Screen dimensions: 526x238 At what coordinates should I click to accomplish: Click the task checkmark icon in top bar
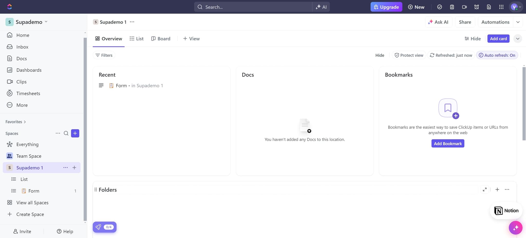439,7
